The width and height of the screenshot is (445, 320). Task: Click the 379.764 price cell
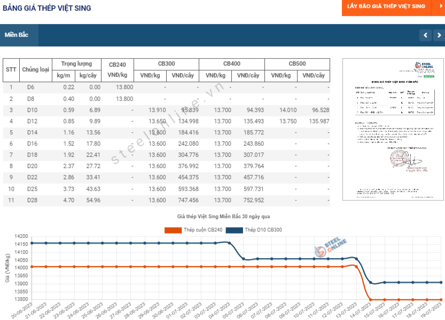[254, 166]
